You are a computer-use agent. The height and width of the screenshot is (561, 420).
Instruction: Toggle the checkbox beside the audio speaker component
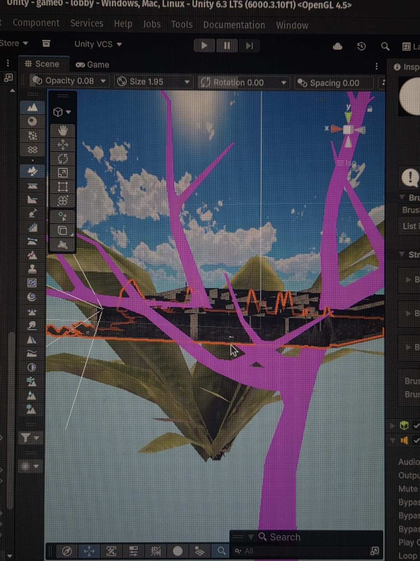pyautogui.click(x=416, y=441)
